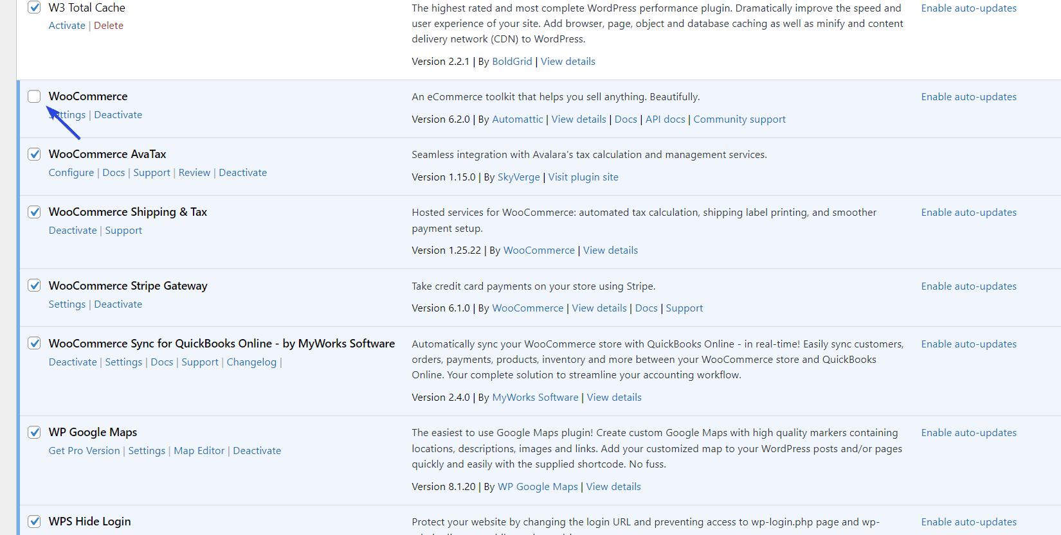The width and height of the screenshot is (1061, 535).
Task: Delete the W3 Total Cache plugin
Action: click(109, 26)
